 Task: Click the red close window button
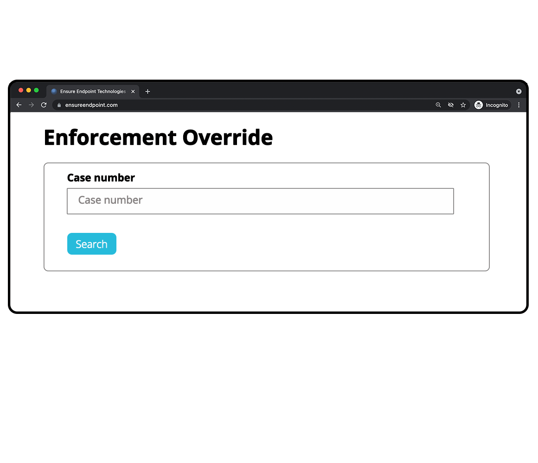click(20, 90)
